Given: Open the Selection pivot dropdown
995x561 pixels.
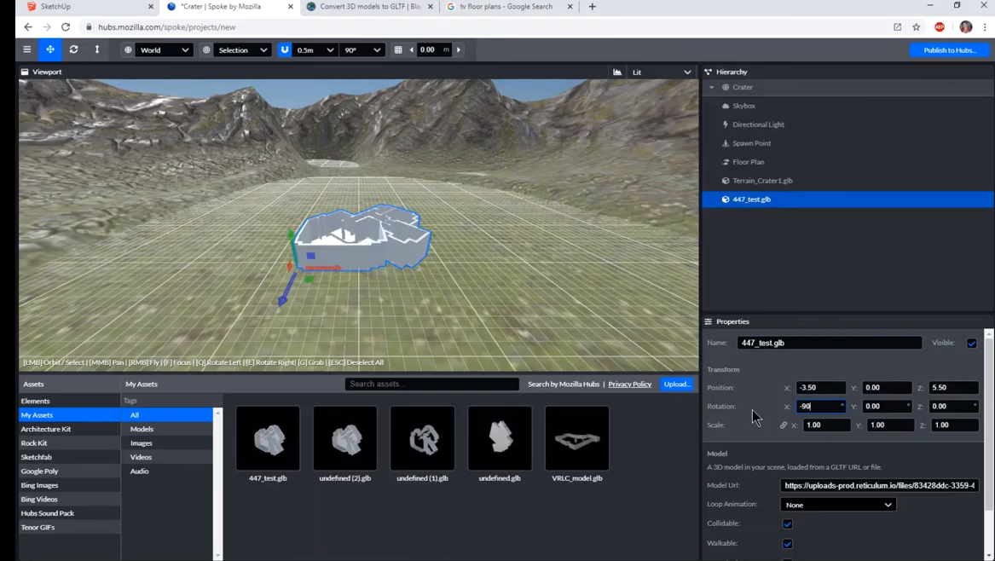Looking at the screenshot, I should (242, 50).
